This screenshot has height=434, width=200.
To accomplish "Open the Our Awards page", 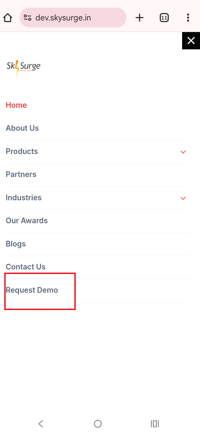I will [x=27, y=221].
